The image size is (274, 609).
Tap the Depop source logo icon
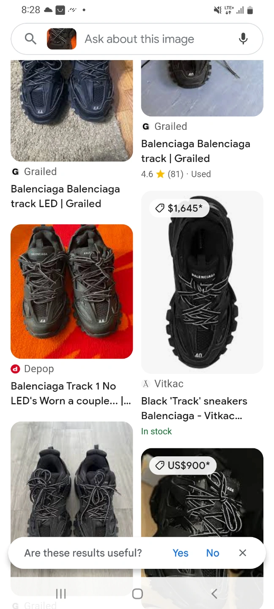coord(15,369)
